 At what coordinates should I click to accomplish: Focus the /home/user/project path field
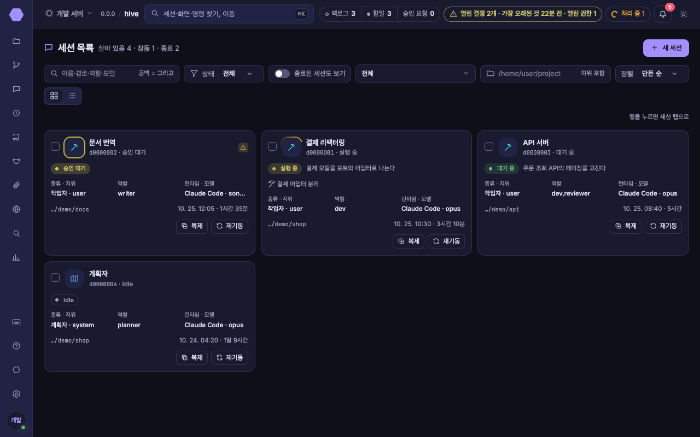coord(546,74)
